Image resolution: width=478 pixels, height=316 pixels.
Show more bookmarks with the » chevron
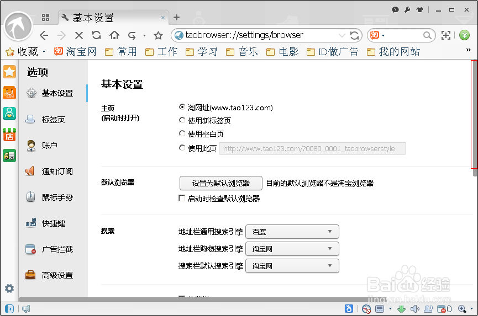(x=469, y=50)
